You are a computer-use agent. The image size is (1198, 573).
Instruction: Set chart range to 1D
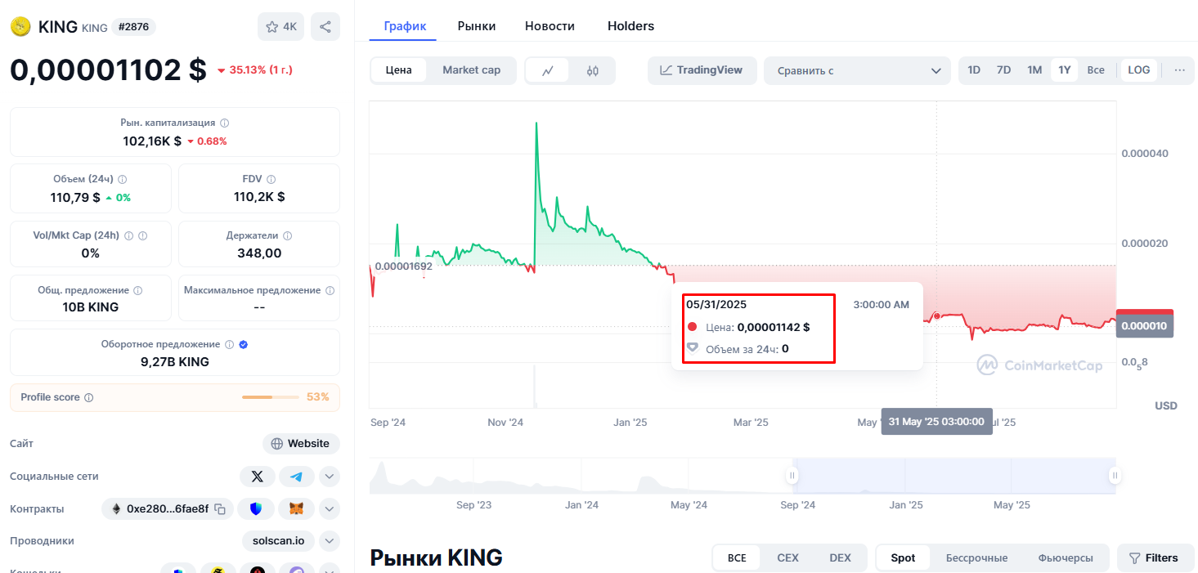pos(974,70)
